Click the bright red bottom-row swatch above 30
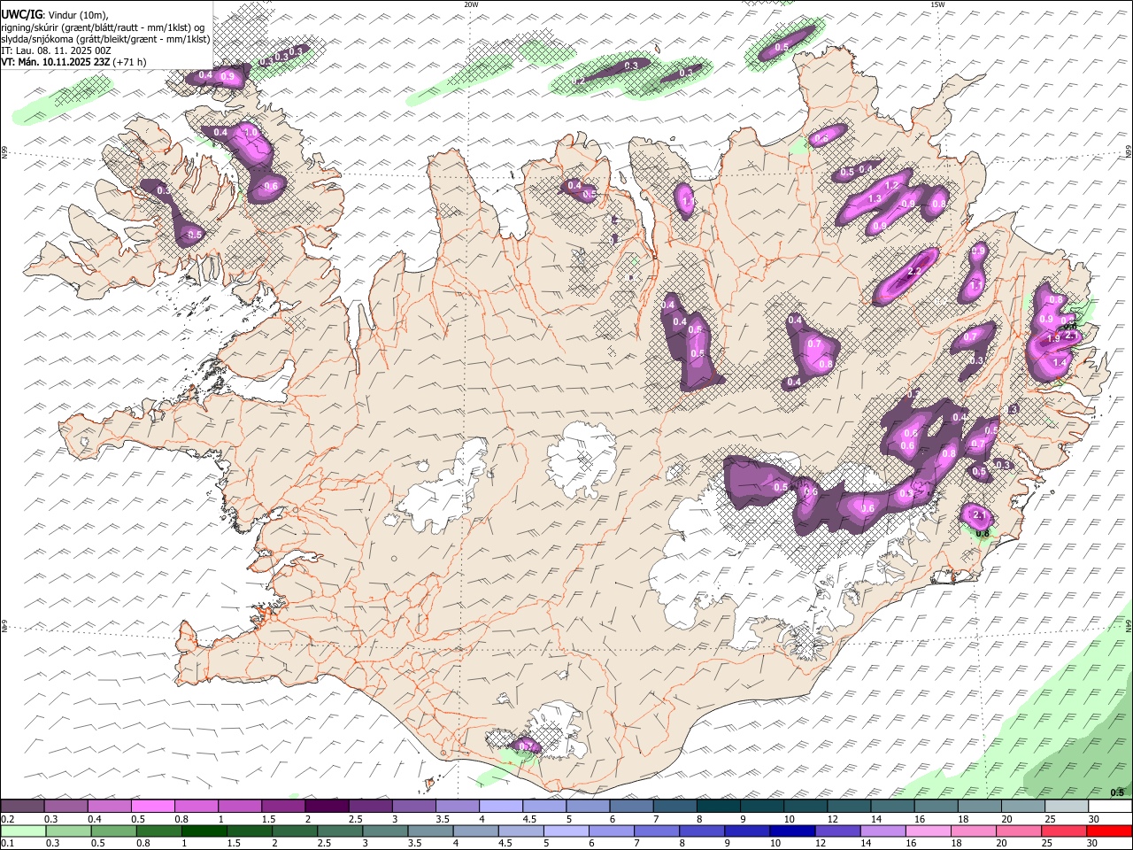This screenshot has height=850, width=1133. [1110, 831]
